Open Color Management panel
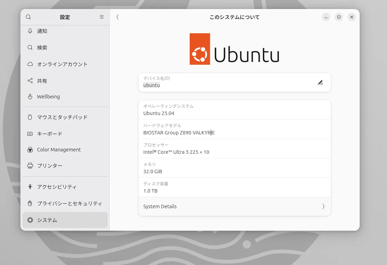 59,150
